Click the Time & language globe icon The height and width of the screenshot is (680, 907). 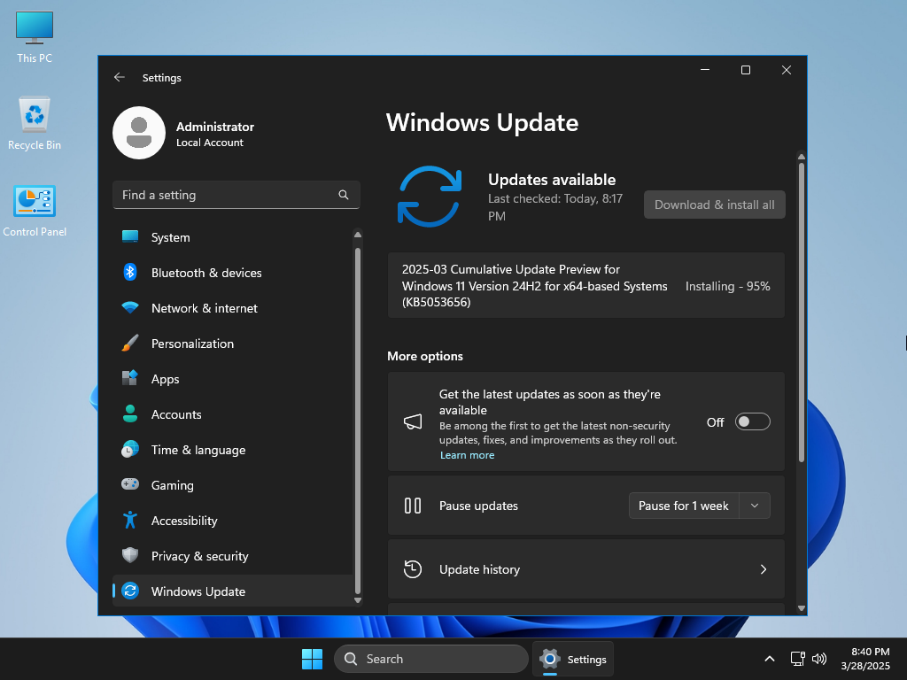[x=130, y=449]
